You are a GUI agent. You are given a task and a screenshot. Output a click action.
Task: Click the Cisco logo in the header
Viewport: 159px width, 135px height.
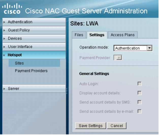(12, 9)
